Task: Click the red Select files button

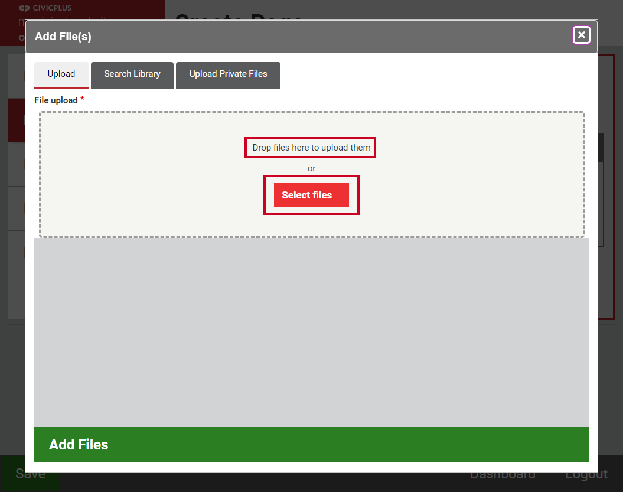Action: (x=311, y=195)
